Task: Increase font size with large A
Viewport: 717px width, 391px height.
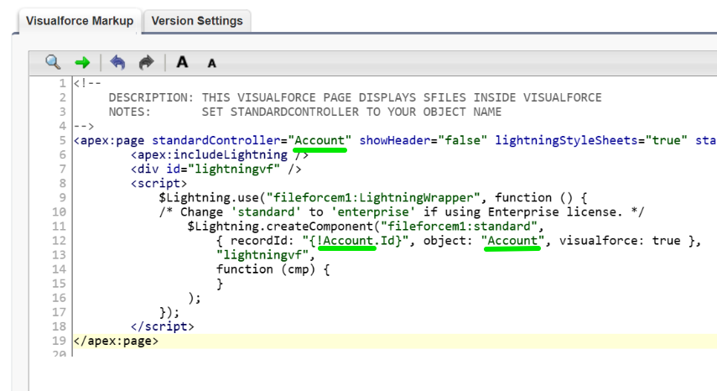Action: (x=182, y=62)
